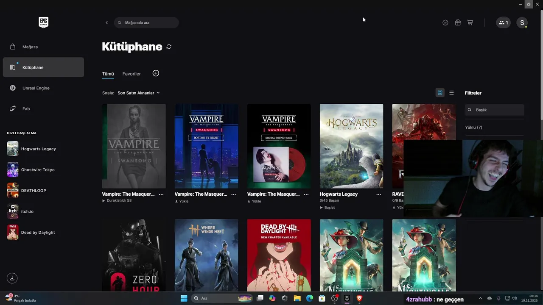The image size is (543, 305).
Task: Open the Zero Hour cover
Action: tap(134, 255)
